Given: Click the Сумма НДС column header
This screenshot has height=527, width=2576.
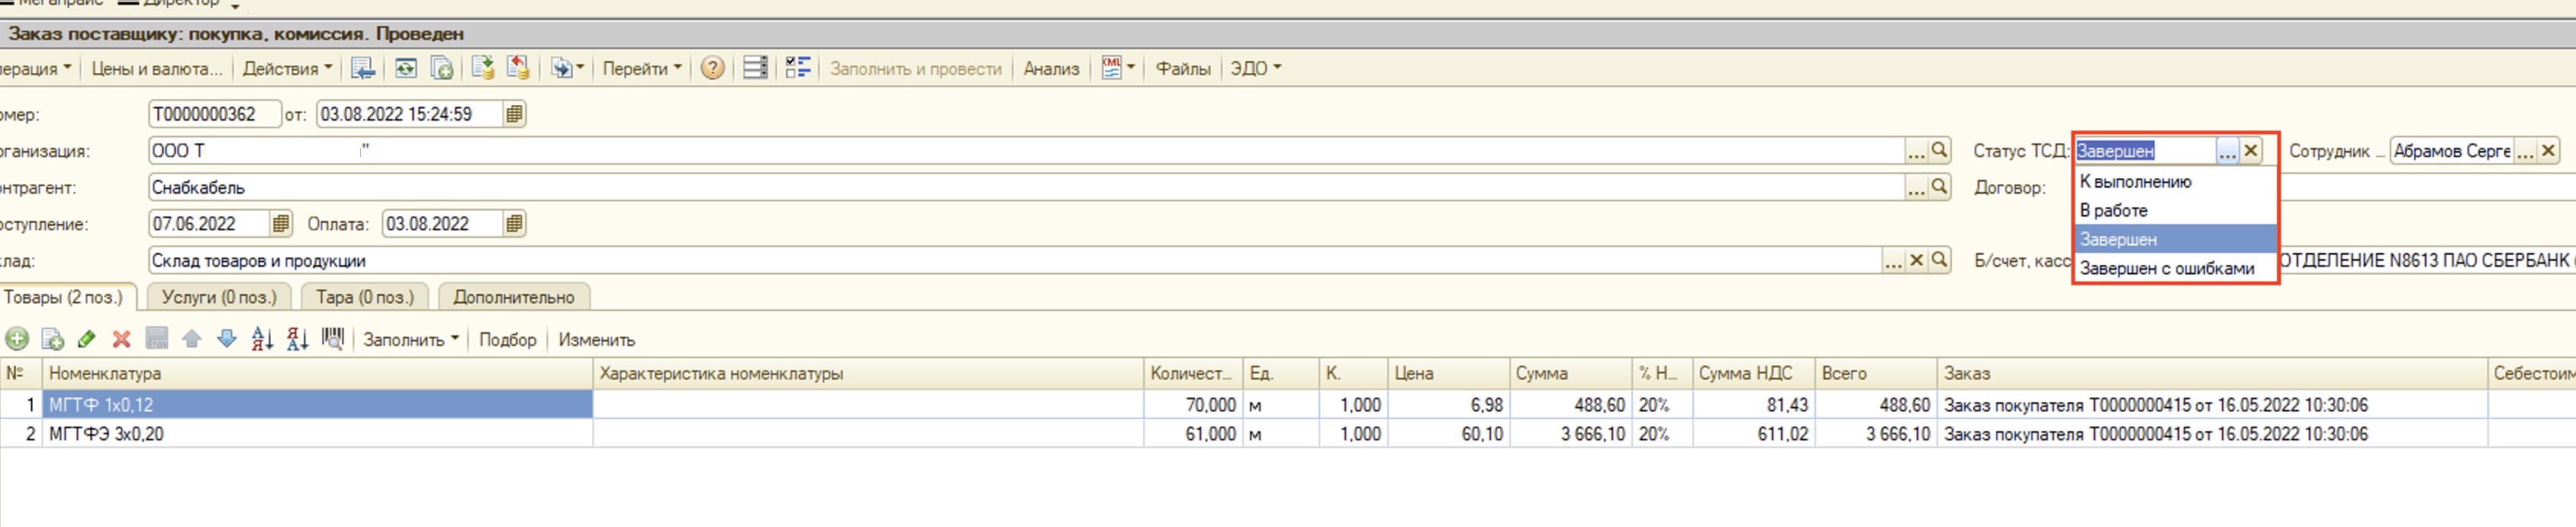Looking at the screenshot, I should pyautogui.click(x=1753, y=373).
